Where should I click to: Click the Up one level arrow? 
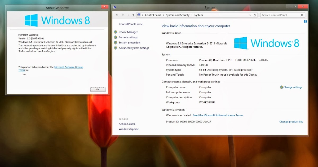133,15
